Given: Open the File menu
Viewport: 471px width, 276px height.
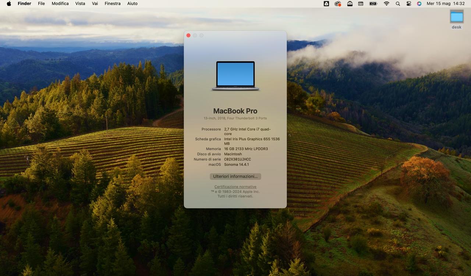Looking at the screenshot, I should tap(41, 4).
